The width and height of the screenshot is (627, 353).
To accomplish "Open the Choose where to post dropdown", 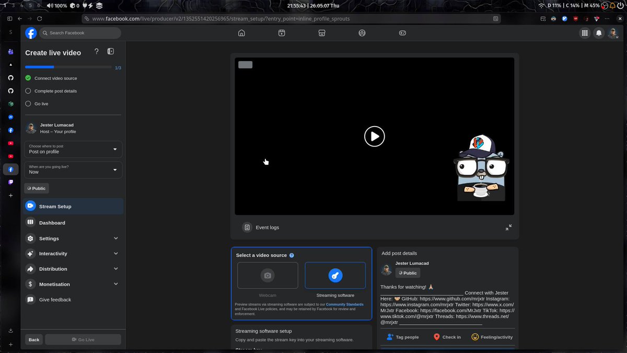I will (73, 149).
